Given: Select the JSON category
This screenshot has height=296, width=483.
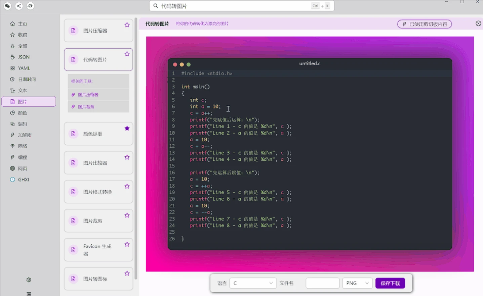Looking at the screenshot, I should [29, 57].
